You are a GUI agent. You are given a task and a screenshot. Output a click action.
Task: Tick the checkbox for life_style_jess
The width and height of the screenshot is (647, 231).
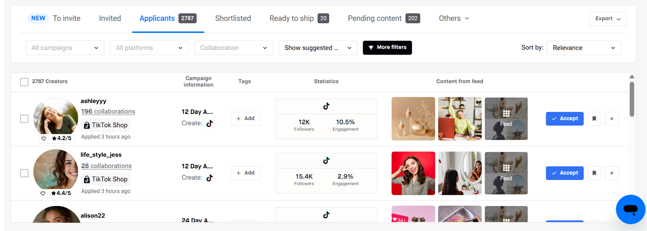coord(24,173)
